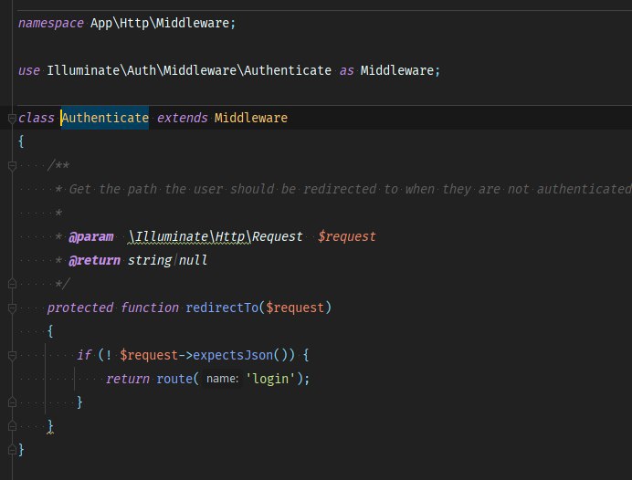
Task: Collapse the doc comment fold marker at /**
Action: click(x=12, y=165)
